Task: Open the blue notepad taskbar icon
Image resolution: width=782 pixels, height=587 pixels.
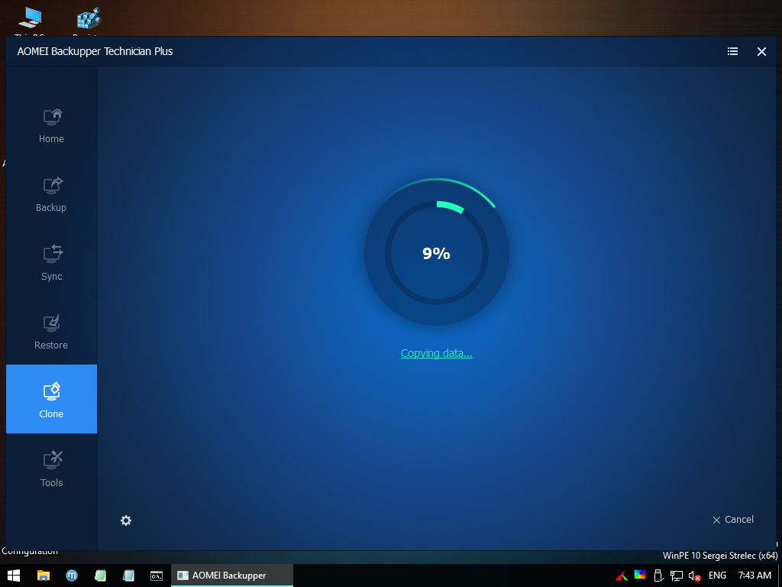Action: point(128,576)
